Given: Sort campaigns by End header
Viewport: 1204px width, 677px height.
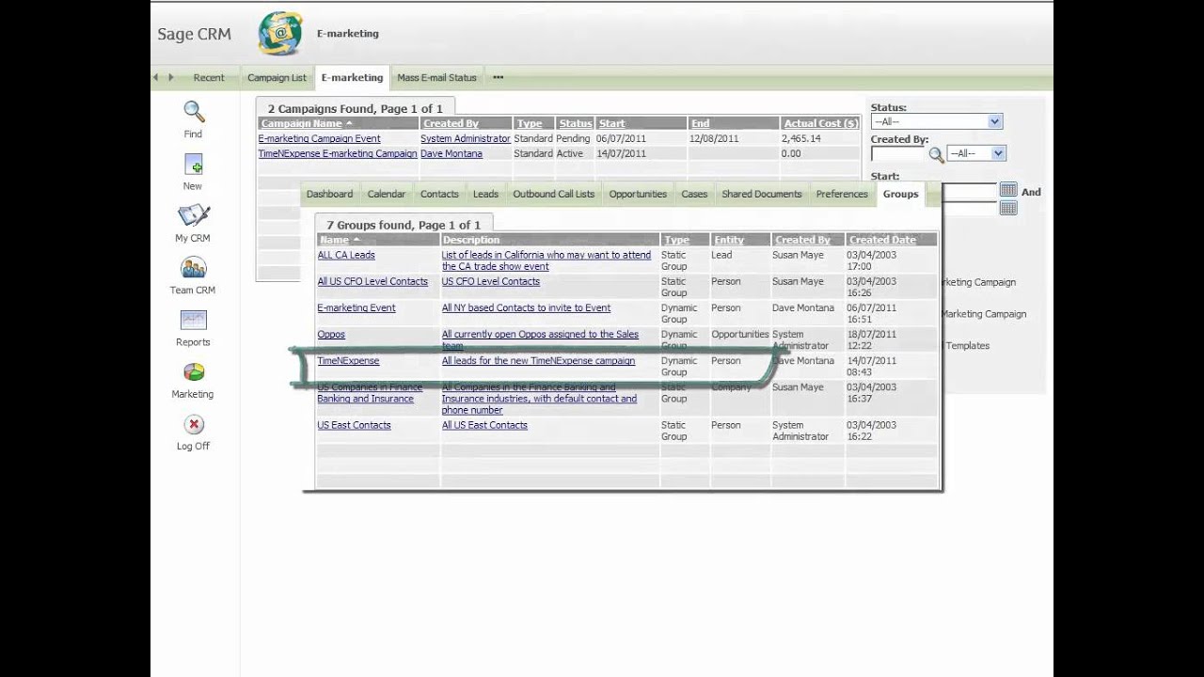Looking at the screenshot, I should (700, 123).
